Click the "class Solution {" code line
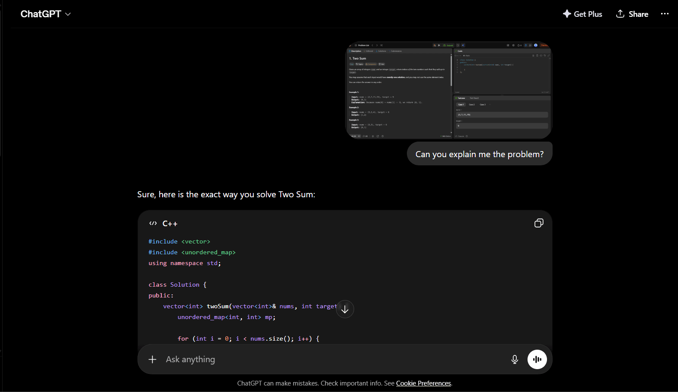This screenshot has width=678, height=392. (177, 285)
